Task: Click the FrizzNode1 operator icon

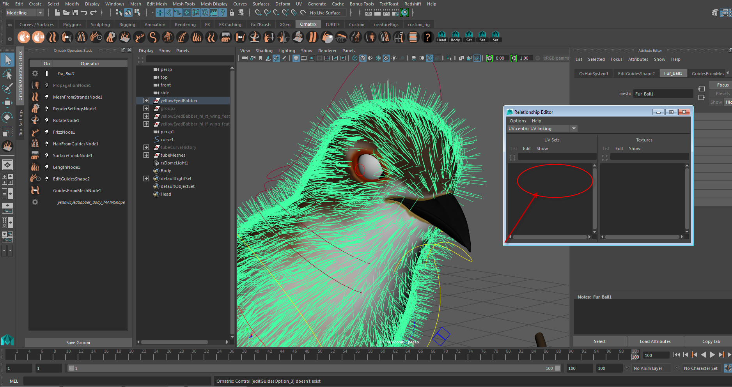Action: [x=35, y=132]
